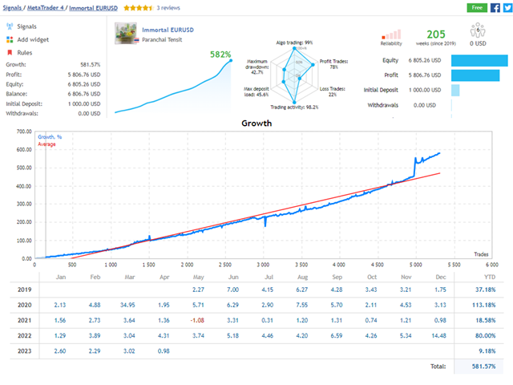Open Rules in the sidebar
Viewport: 513px width, 385px height.
point(25,53)
